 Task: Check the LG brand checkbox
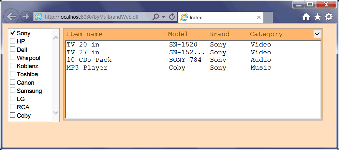(13, 98)
